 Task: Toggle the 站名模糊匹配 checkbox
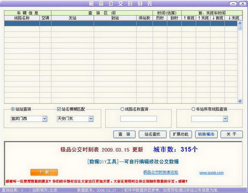59,109
